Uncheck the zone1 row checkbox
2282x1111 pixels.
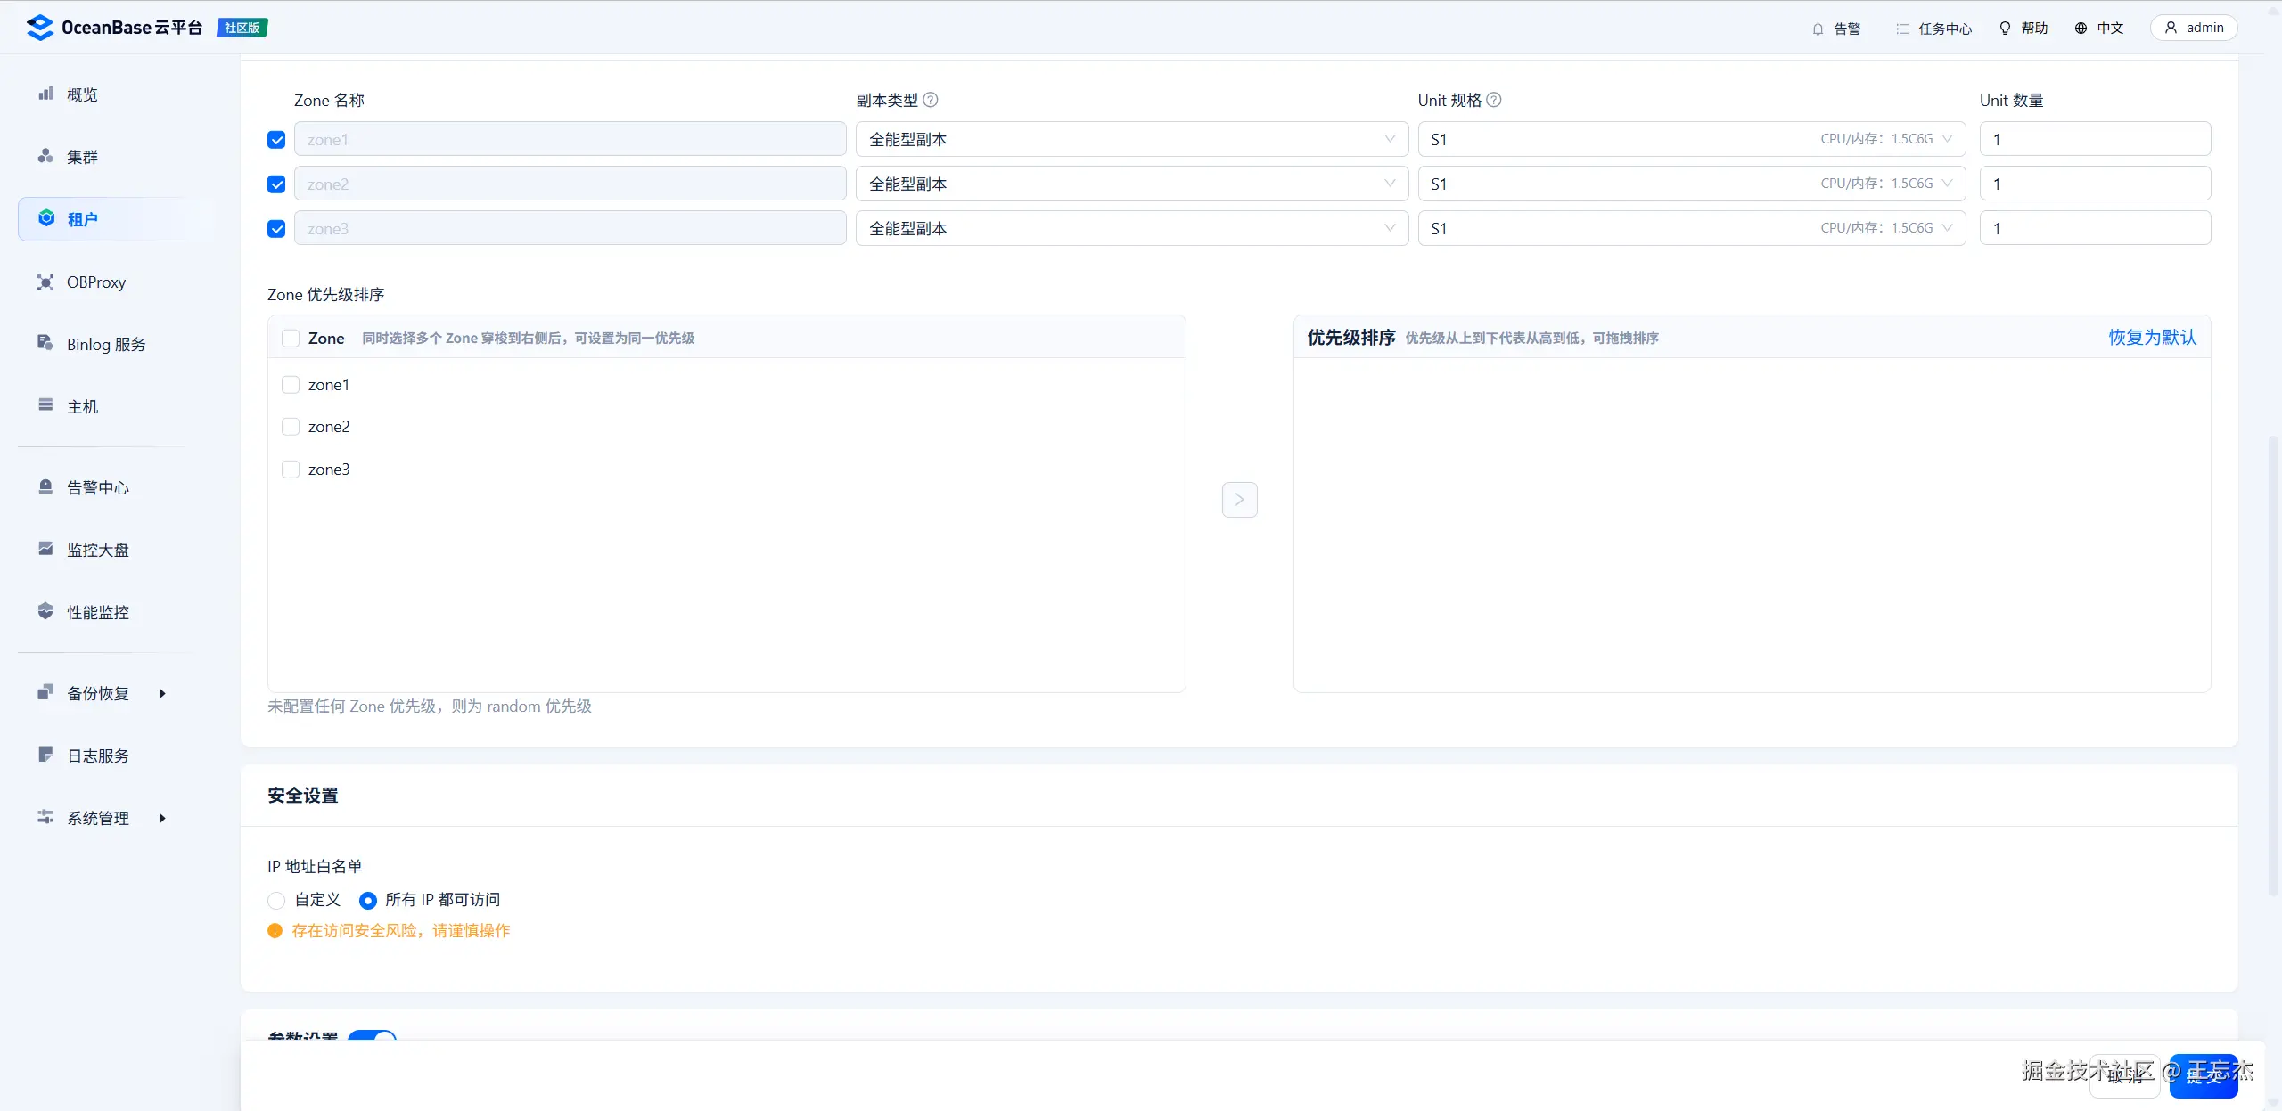tap(276, 140)
